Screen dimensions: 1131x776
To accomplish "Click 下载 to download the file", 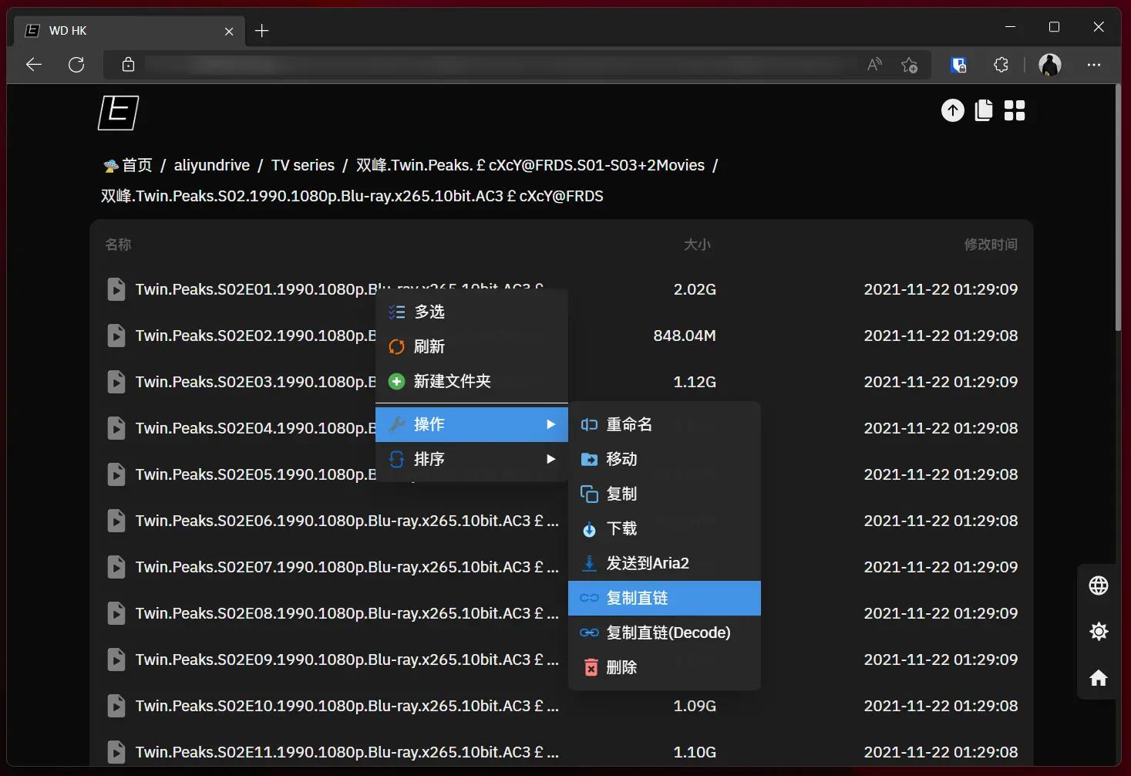I will 665,528.
